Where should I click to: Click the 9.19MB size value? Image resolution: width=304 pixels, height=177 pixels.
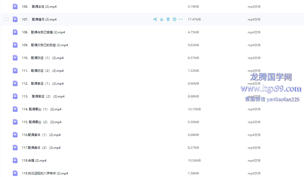(193, 7)
